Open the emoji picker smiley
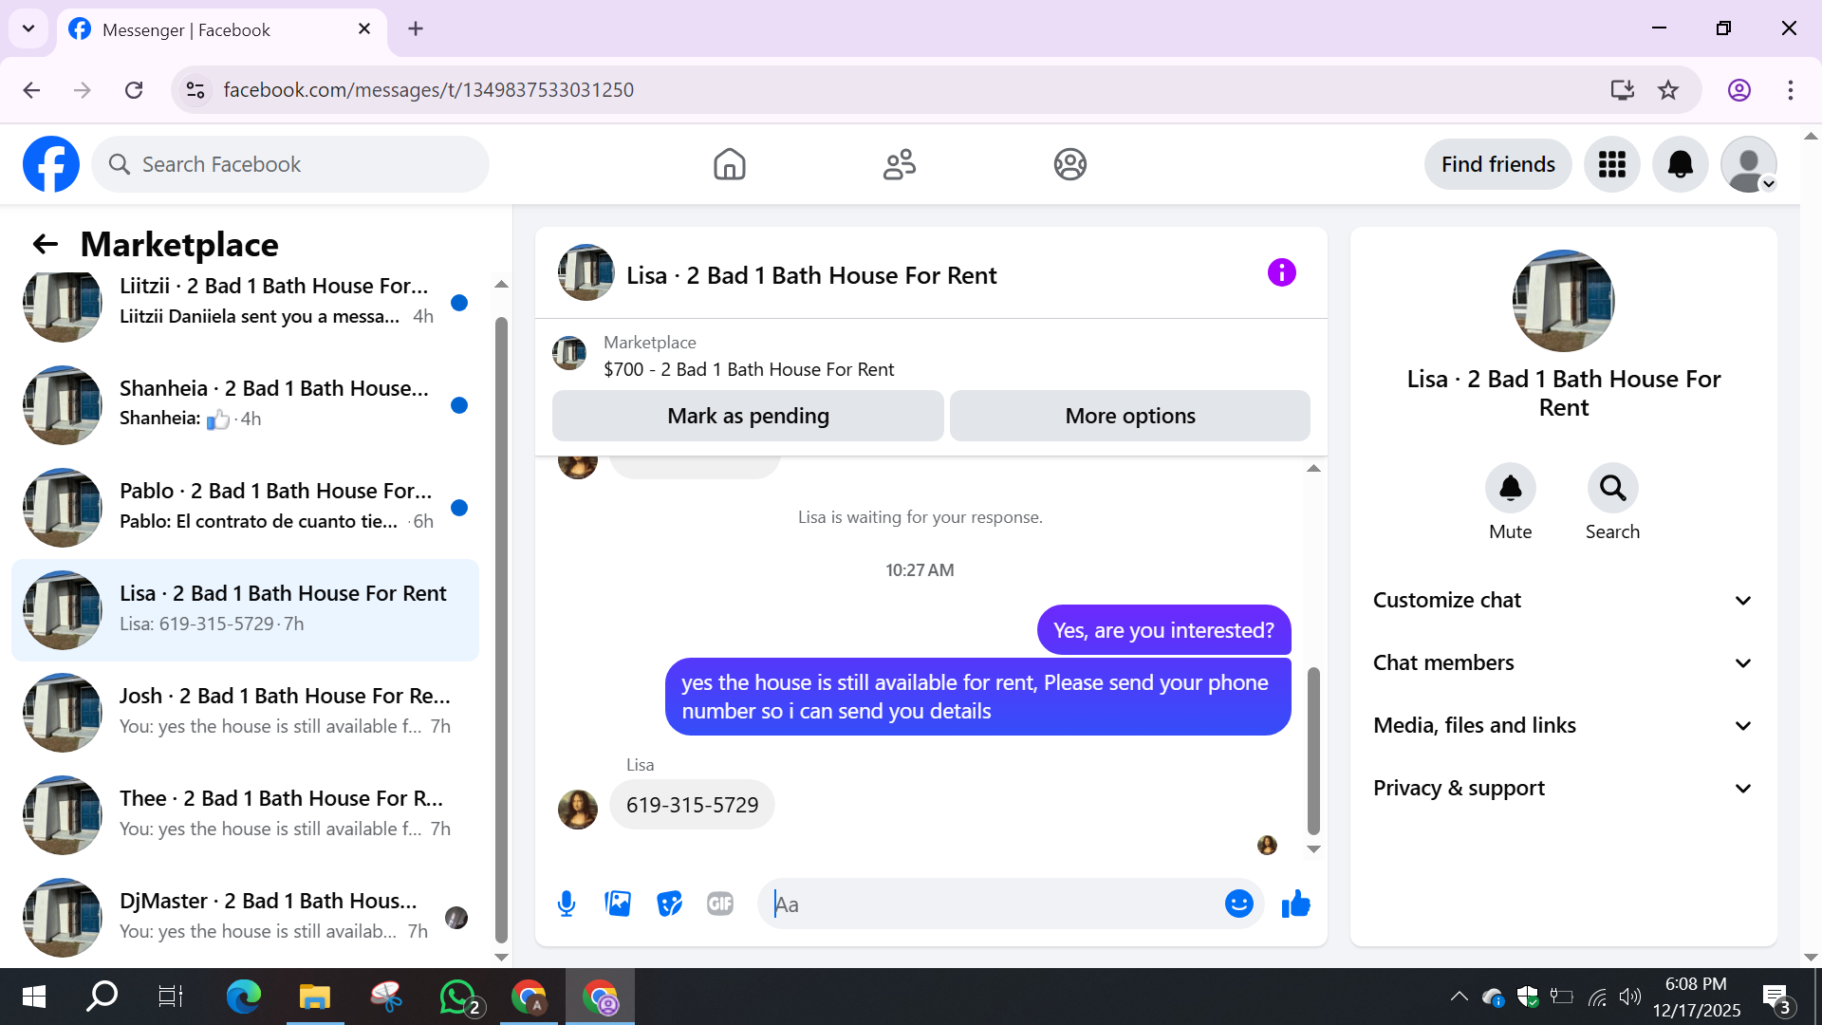 tap(1238, 904)
